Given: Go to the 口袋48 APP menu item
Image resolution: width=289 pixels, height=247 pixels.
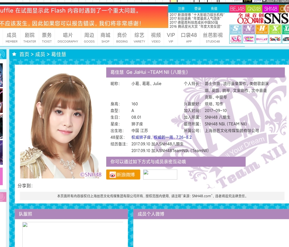Looking at the screenshot, I should pyautogui.click(x=189, y=37).
